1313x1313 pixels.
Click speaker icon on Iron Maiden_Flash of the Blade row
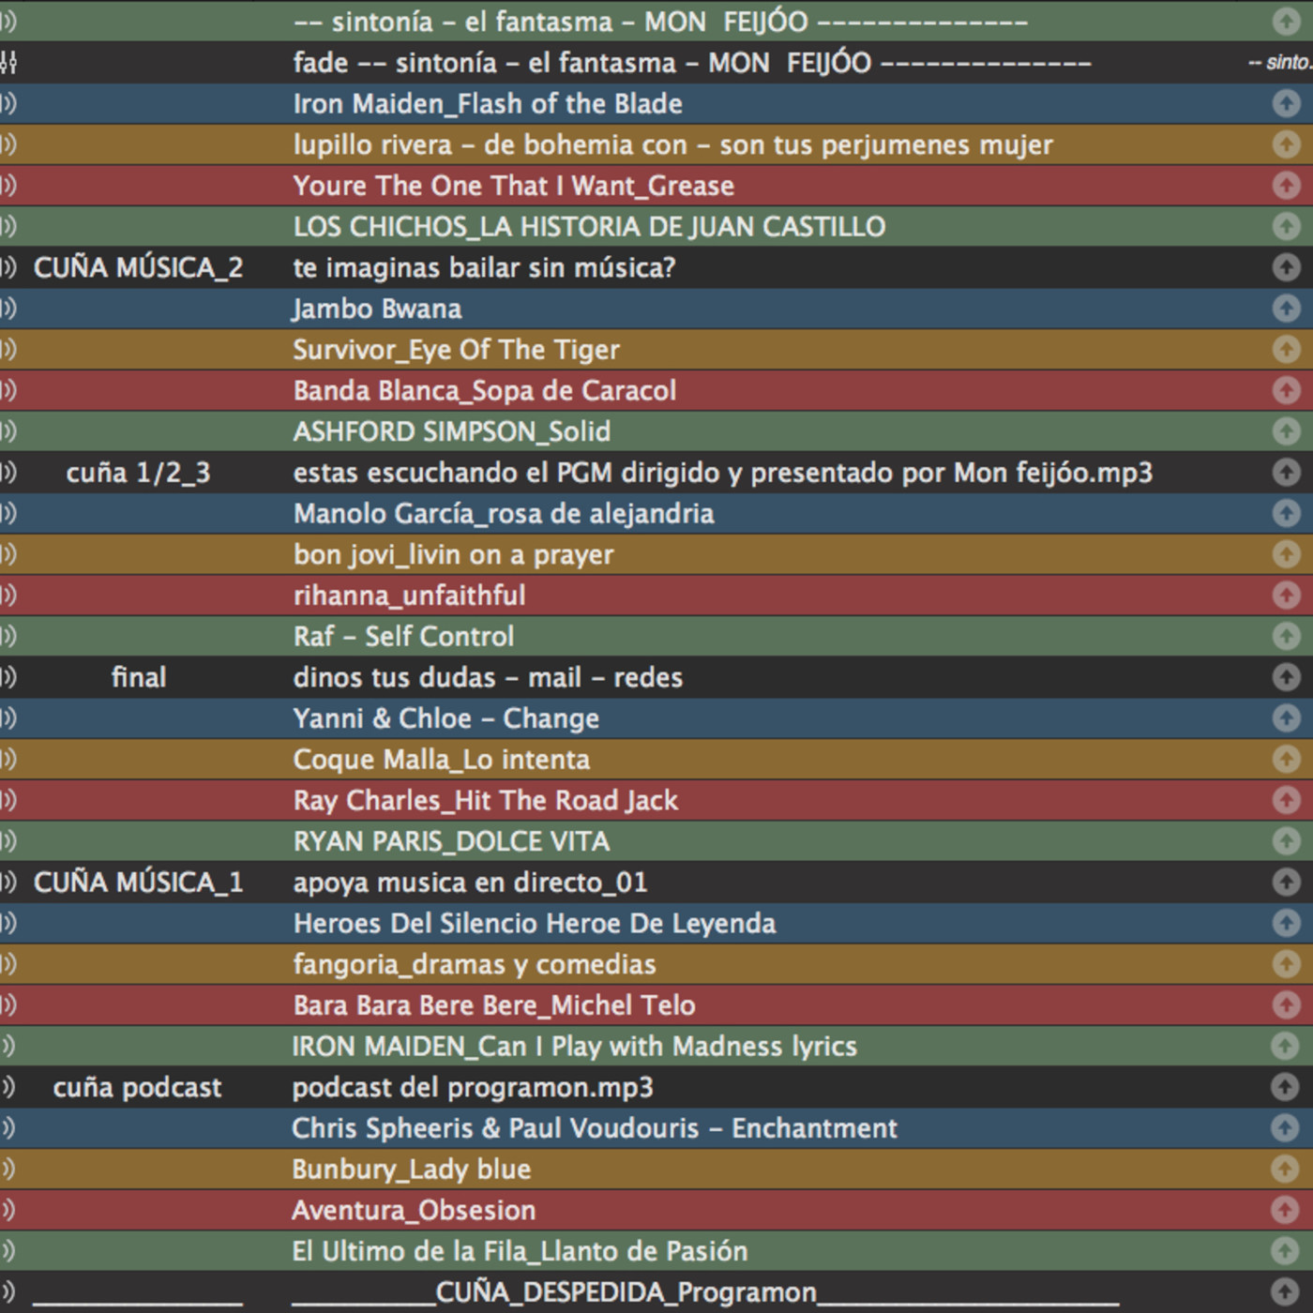pyautogui.click(x=8, y=103)
